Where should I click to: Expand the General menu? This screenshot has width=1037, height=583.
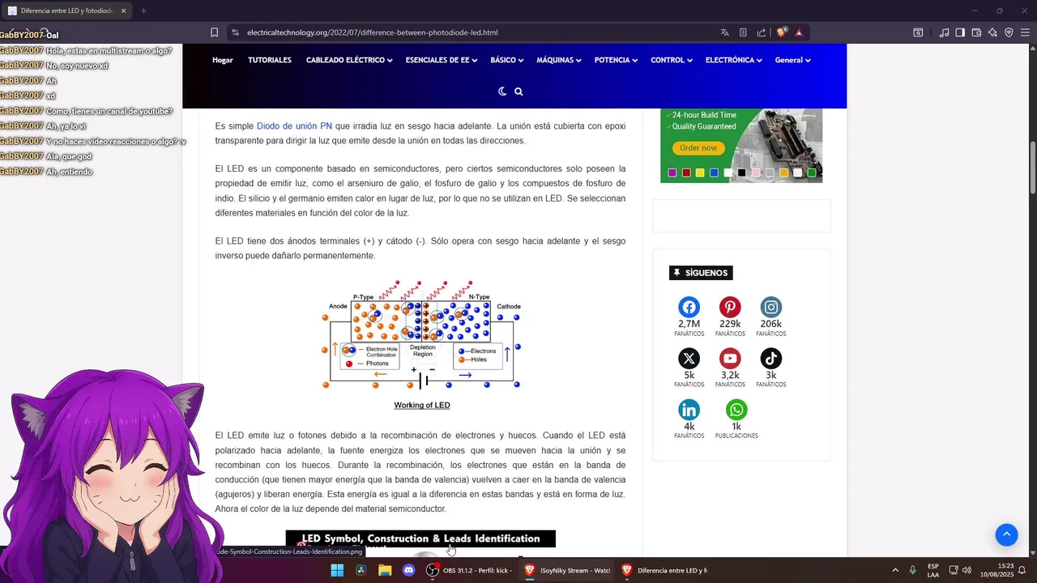[x=792, y=60]
